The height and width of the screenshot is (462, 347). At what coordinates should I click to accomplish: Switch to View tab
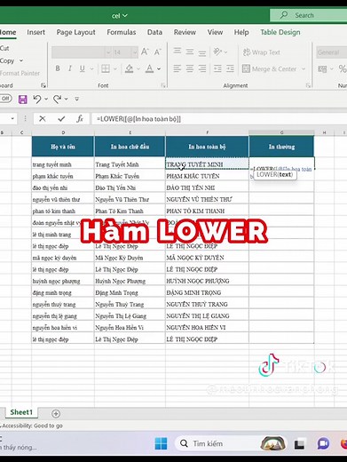point(215,32)
